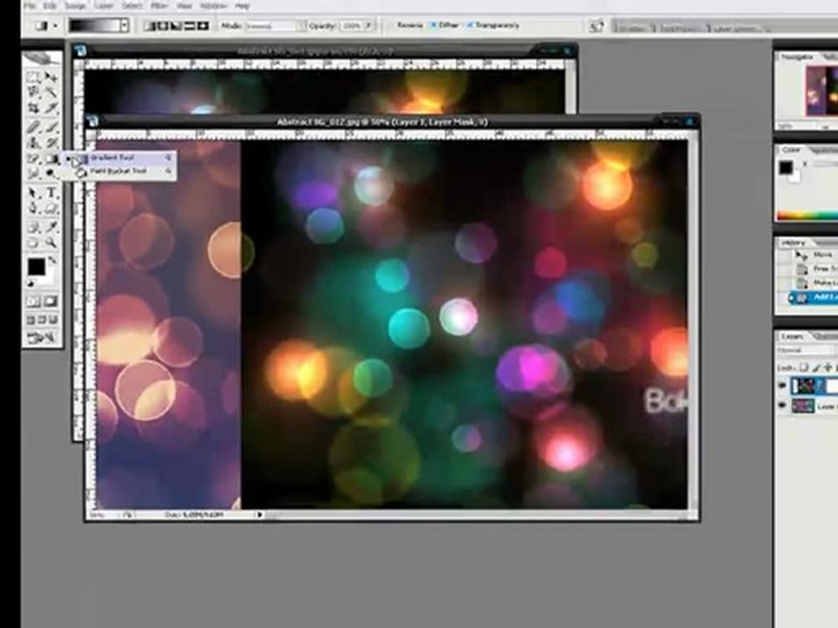Toggle lock image pixels in Layers
The image size is (838, 628).
point(817,367)
